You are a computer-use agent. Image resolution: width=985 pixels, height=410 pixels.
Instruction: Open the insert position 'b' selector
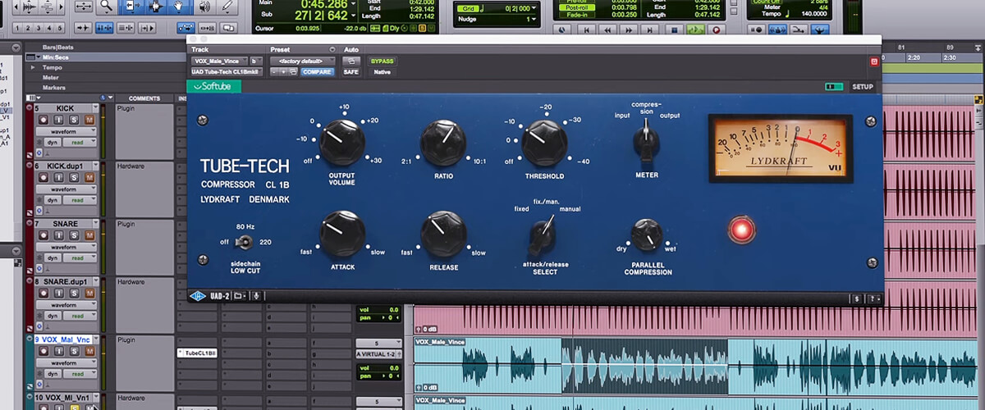tap(256, 61)
